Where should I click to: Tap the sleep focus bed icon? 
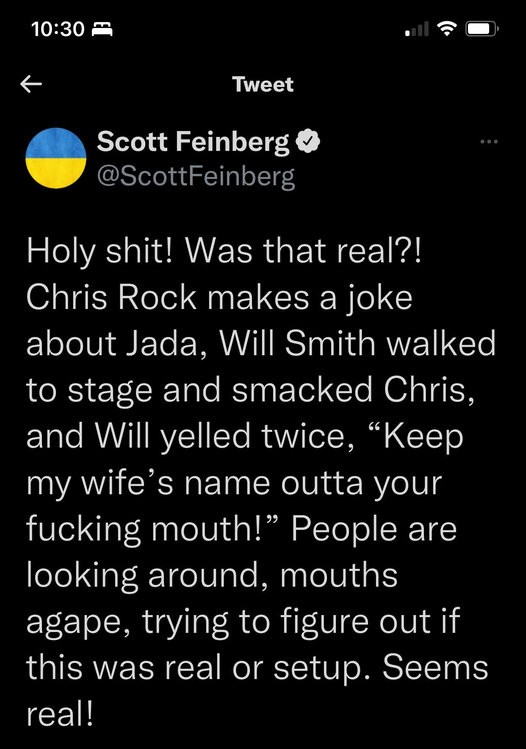102,29
